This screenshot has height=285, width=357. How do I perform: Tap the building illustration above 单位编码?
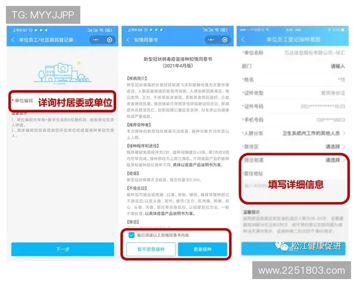[x=62, y=72]
